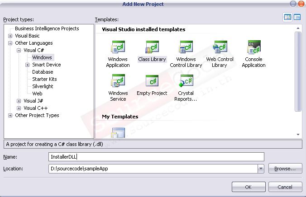Pick the Windows Control Library template icon
Image resolution: width=306 pixels, height=197 pixels.
(186, 47)
